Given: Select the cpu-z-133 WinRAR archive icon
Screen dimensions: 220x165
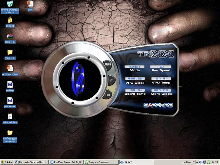Looking at the screenshot, I should coord(10,38).
